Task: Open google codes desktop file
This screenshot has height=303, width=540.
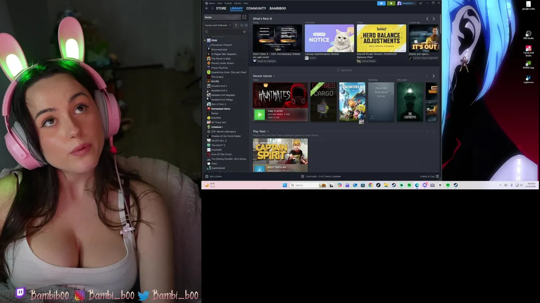Action: [528, 5]
